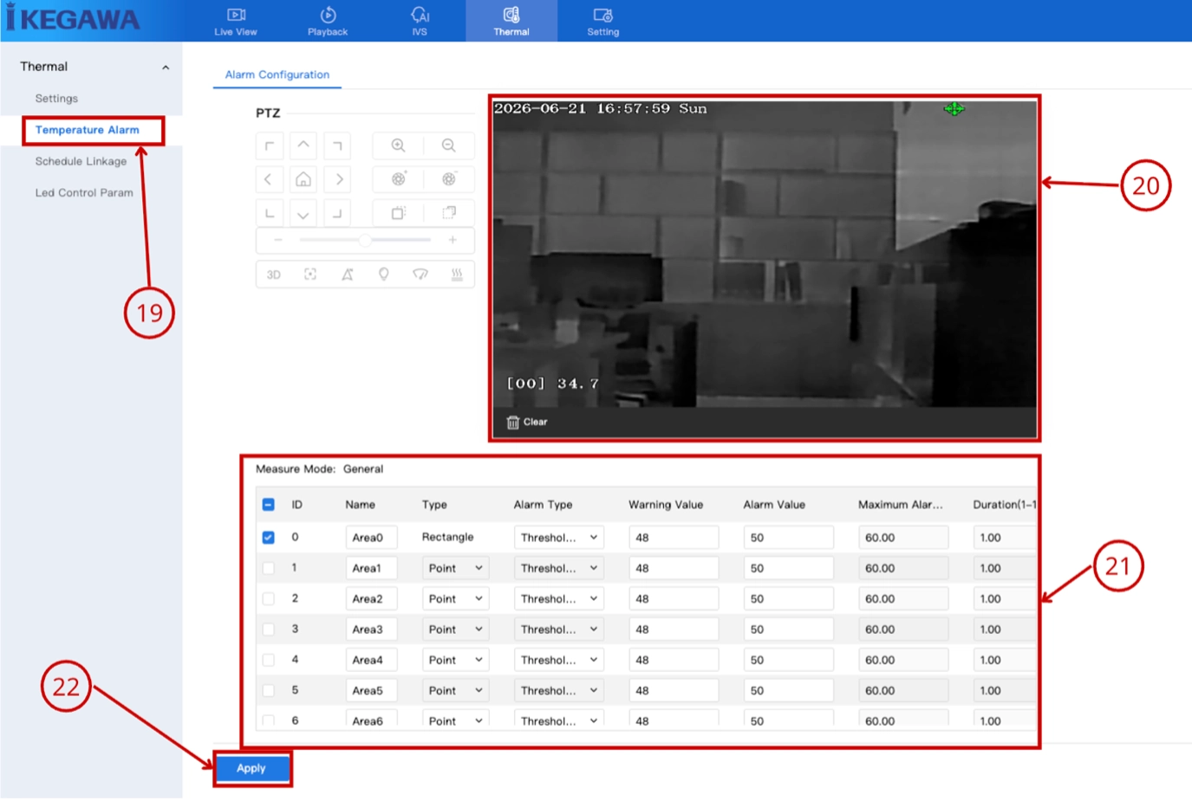Open Schedule Linkage in sidebar
1192x801 pixels.
(x=81, y=161)
